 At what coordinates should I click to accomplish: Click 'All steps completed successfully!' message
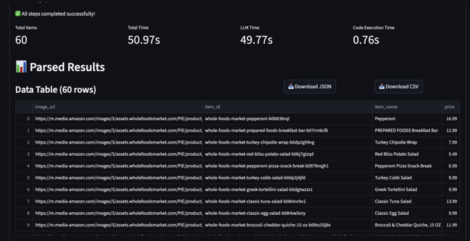58,14
